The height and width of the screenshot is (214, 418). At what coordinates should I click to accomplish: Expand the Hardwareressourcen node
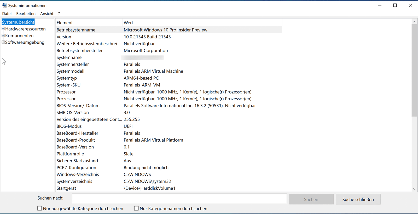tap(3, 29)
